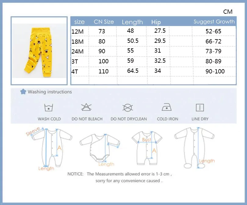The height and width of the screenshot is (205, 247).
Task: Click the wrap bodysuit measurement diagram
Action: (100, 148)
